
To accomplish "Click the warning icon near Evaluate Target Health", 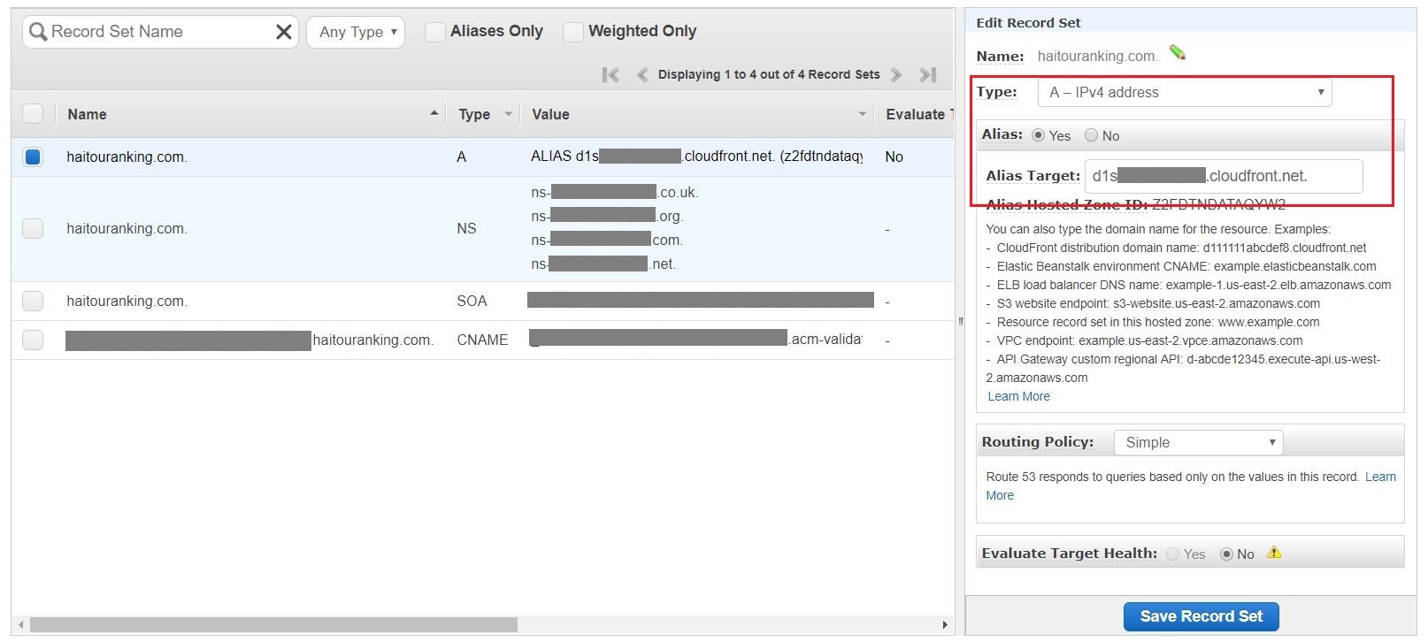I will pos(1274,553).
